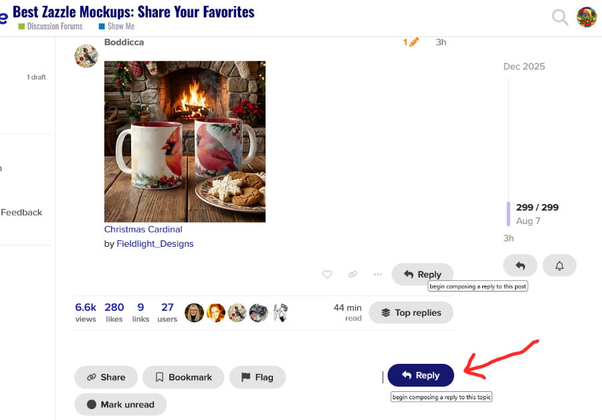Open the current user avatar menu
602x420 pixels.
(587, 17)
